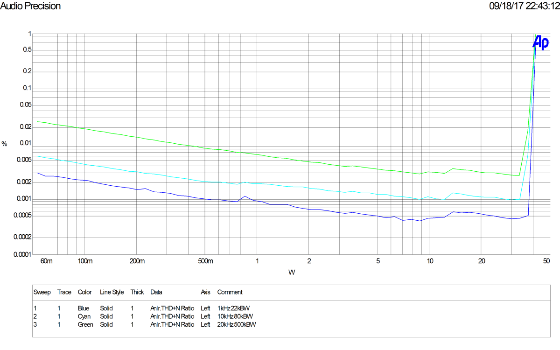Click the y-axis tick label '0.0001'
This screenshot has width=560, height=350.
coord(22,255)
